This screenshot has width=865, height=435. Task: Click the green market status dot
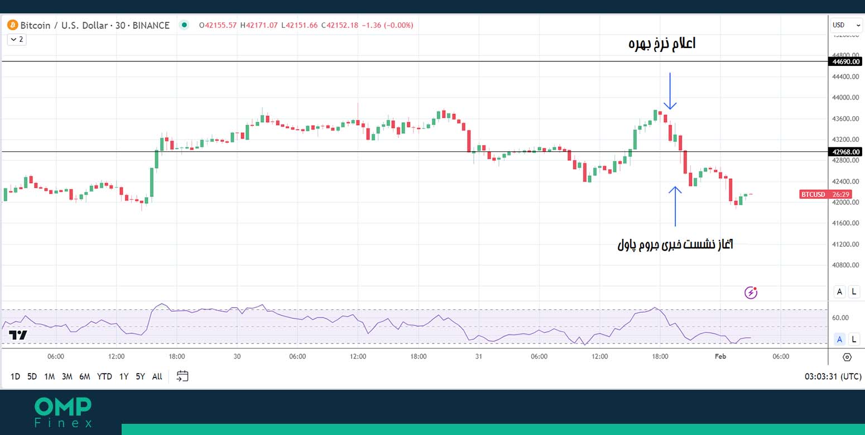click(x=184, y=25)
